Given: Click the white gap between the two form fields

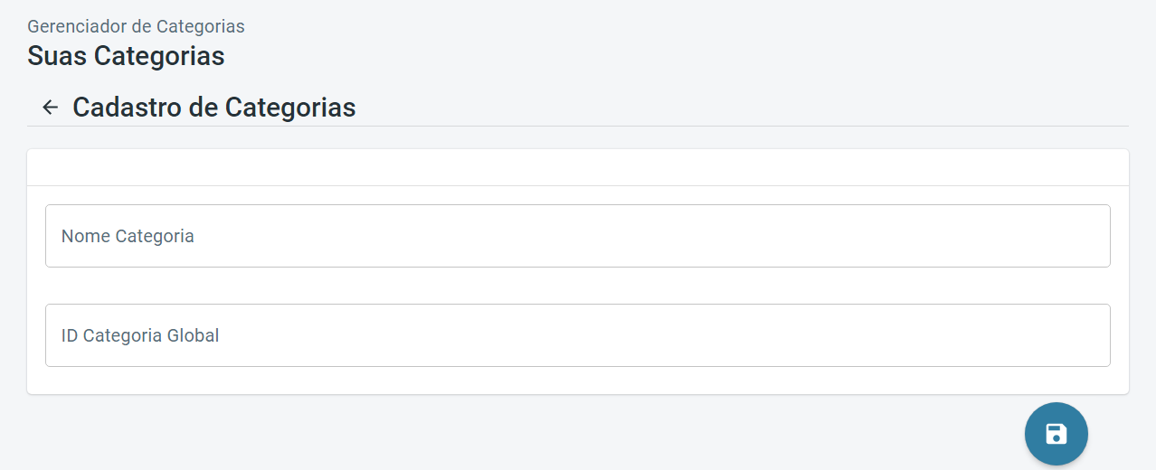Looking at the screenshot, I should click(x=577, y=286).
